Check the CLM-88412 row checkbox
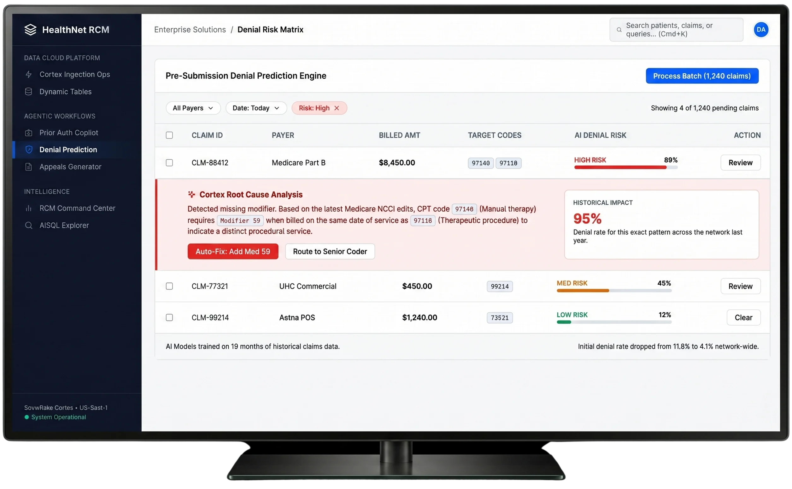This screenshot has height=489, width=792. [169, 163]
